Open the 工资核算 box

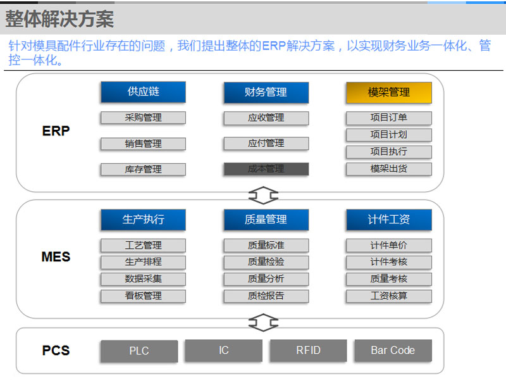pyautogui.click(x=388, y=296)
